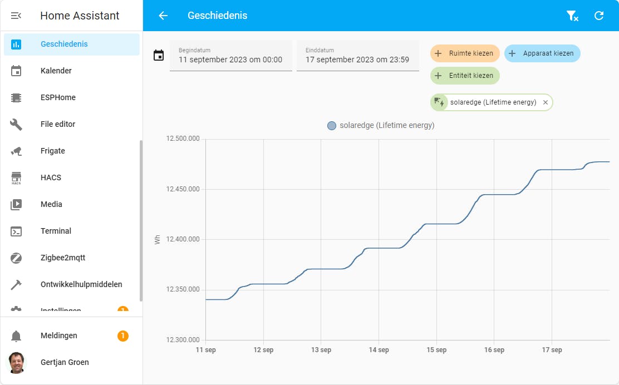Open Ontwikkelhulpmiddelen developer tools

(81, 284)
